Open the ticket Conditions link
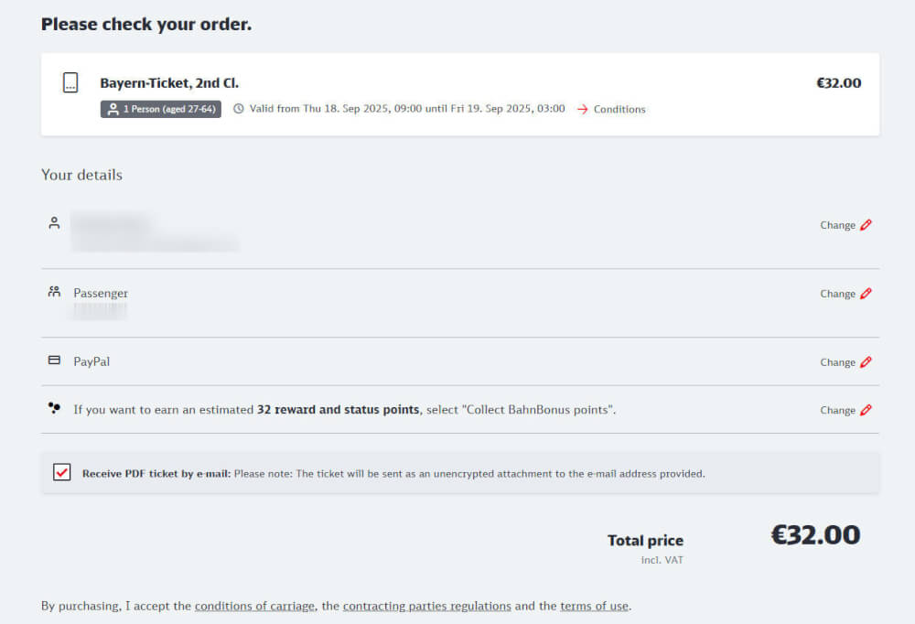Image resolution: width=915 pixels, height=624 pixels. tap(619, 109)
